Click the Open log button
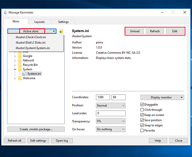This screenshot has width=192, height=157. point(62,141)
